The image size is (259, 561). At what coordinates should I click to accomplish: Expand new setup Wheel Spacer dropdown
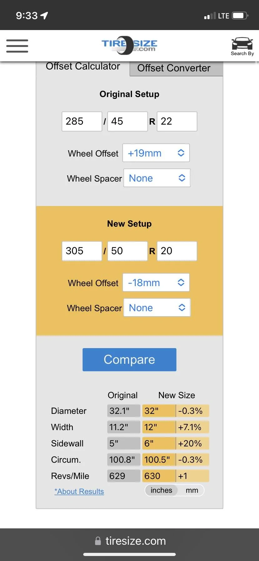[157, 308]
